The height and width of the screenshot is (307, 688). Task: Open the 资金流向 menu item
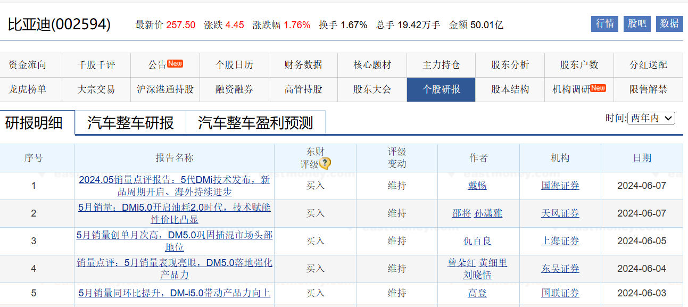28,65
